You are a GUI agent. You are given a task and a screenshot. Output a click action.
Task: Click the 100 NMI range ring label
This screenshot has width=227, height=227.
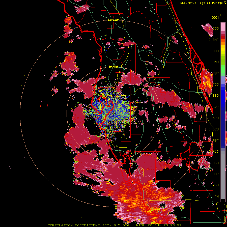[113, 20]
